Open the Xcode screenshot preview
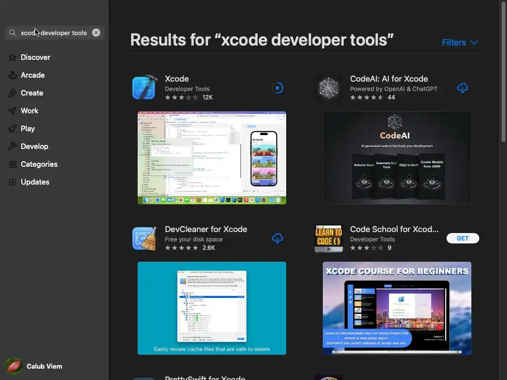The image size is (507, 380). [212, 158]
